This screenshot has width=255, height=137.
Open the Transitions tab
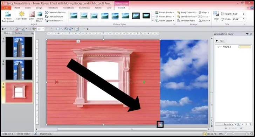click(x=53, y=8)
